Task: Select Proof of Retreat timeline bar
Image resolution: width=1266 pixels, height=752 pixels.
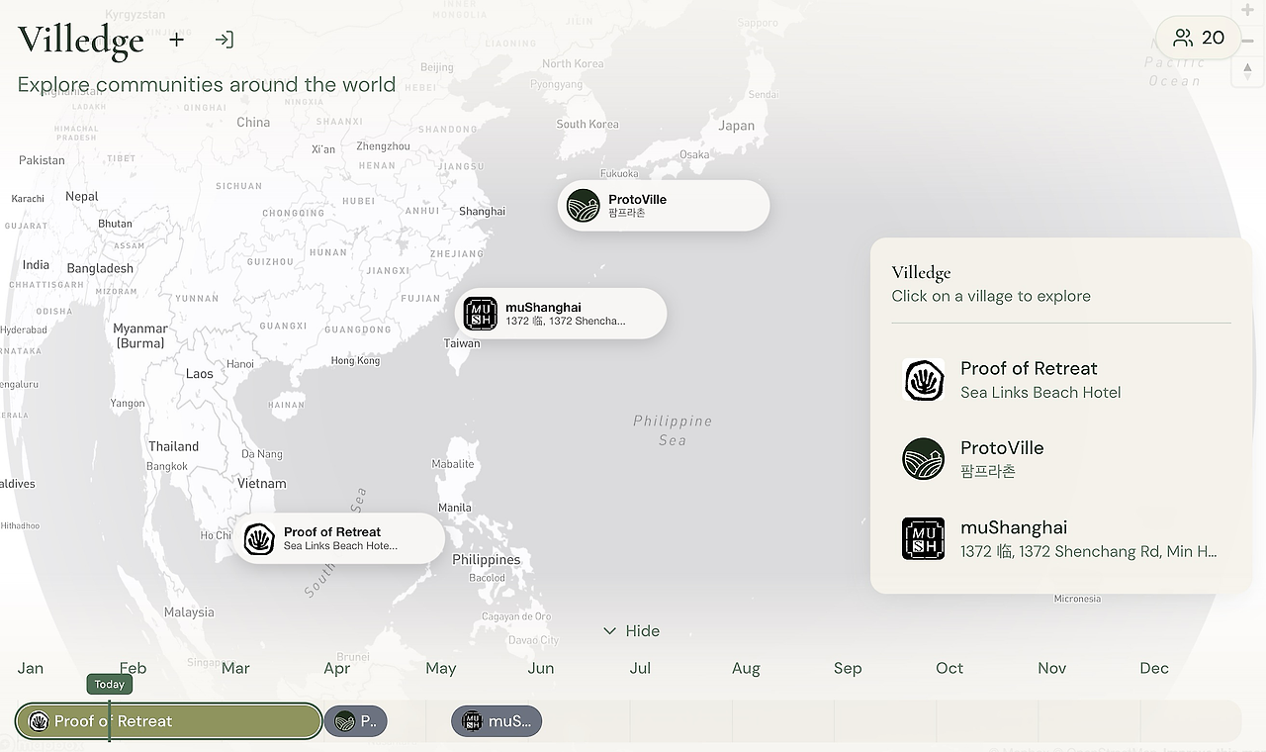Action: [198, 721]
